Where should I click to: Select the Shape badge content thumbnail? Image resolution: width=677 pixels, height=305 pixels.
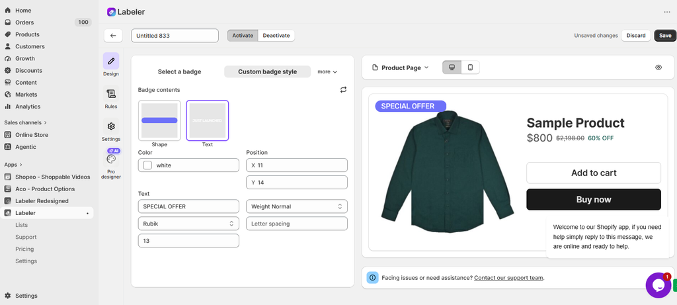[x=159, y=120]
